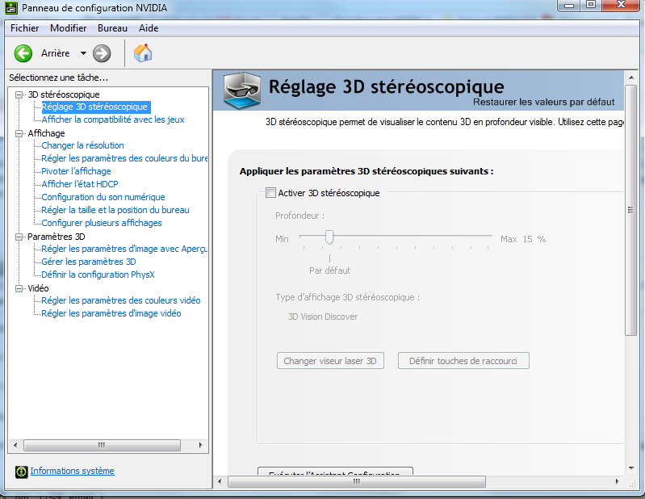The image size is (645, 499).
Task: Collapse the 3D stéréoscopique tree node
Action: pyautogui.click(x=19, y=94)
